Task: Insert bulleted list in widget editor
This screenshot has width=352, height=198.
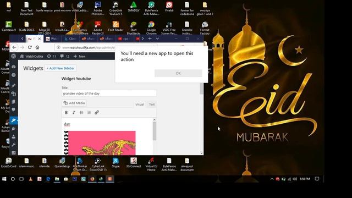Action: coord(81,112)
